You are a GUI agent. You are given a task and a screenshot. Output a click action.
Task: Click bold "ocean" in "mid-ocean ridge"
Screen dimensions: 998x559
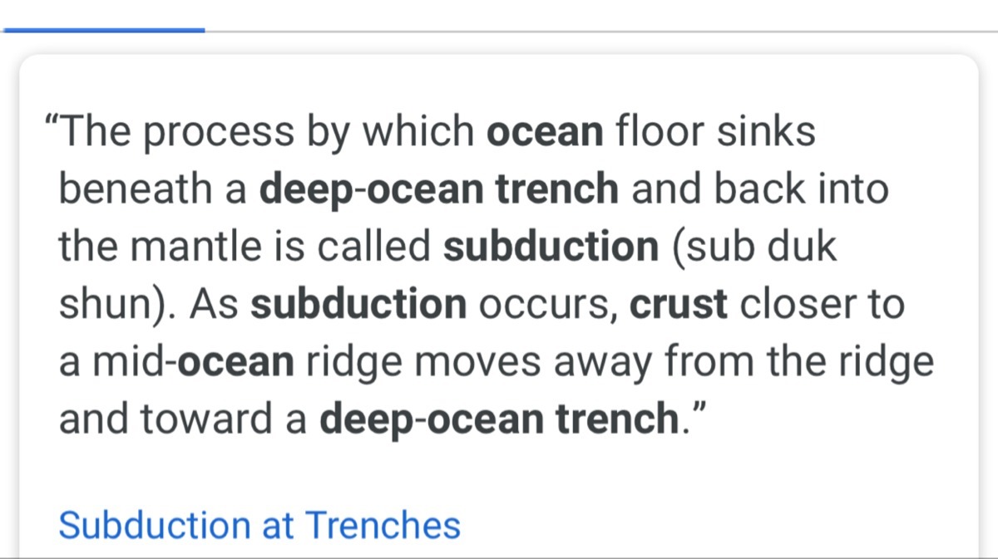point(236,362)
